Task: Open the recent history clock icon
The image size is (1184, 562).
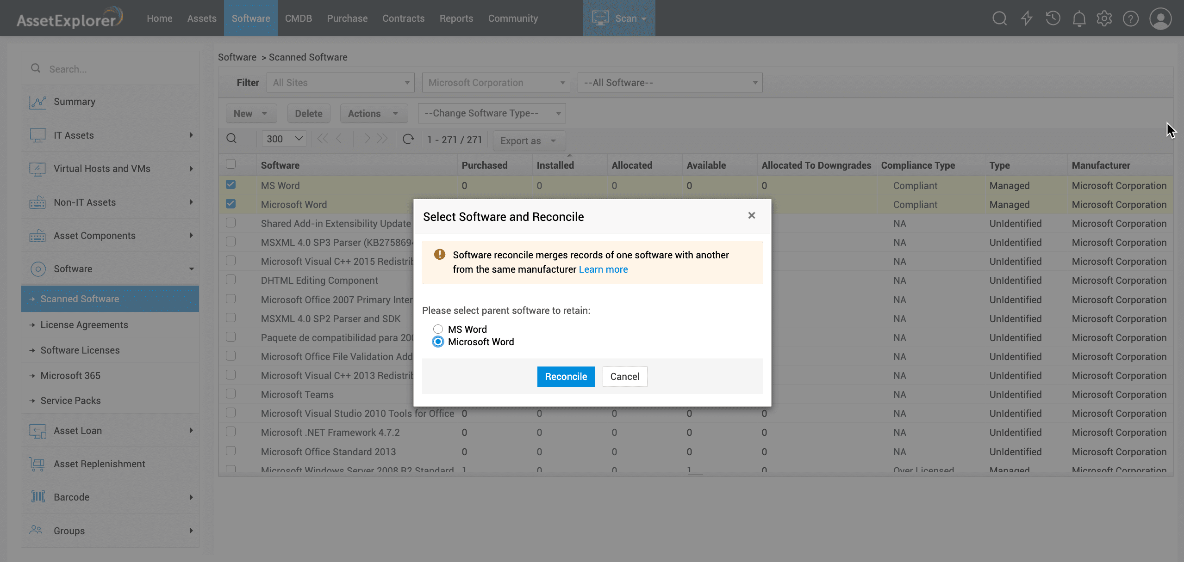Action: click(x=1053, y=18)
